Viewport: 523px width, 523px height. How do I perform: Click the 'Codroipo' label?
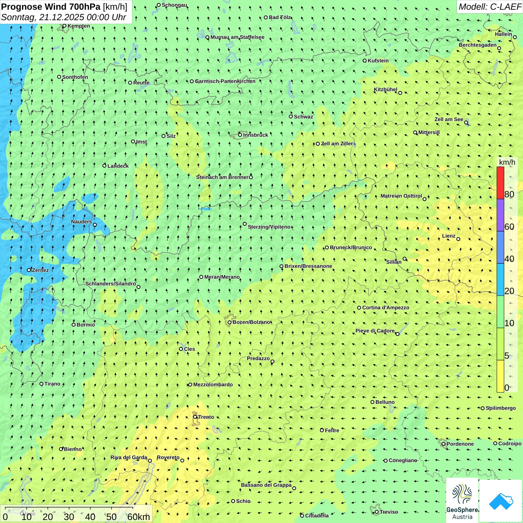(510, 443)
